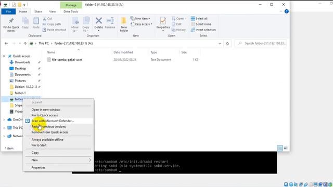Create a New folder from ribbon
Image resolution: width=333 pixels, height=187 pixels.
coord(124,24)
